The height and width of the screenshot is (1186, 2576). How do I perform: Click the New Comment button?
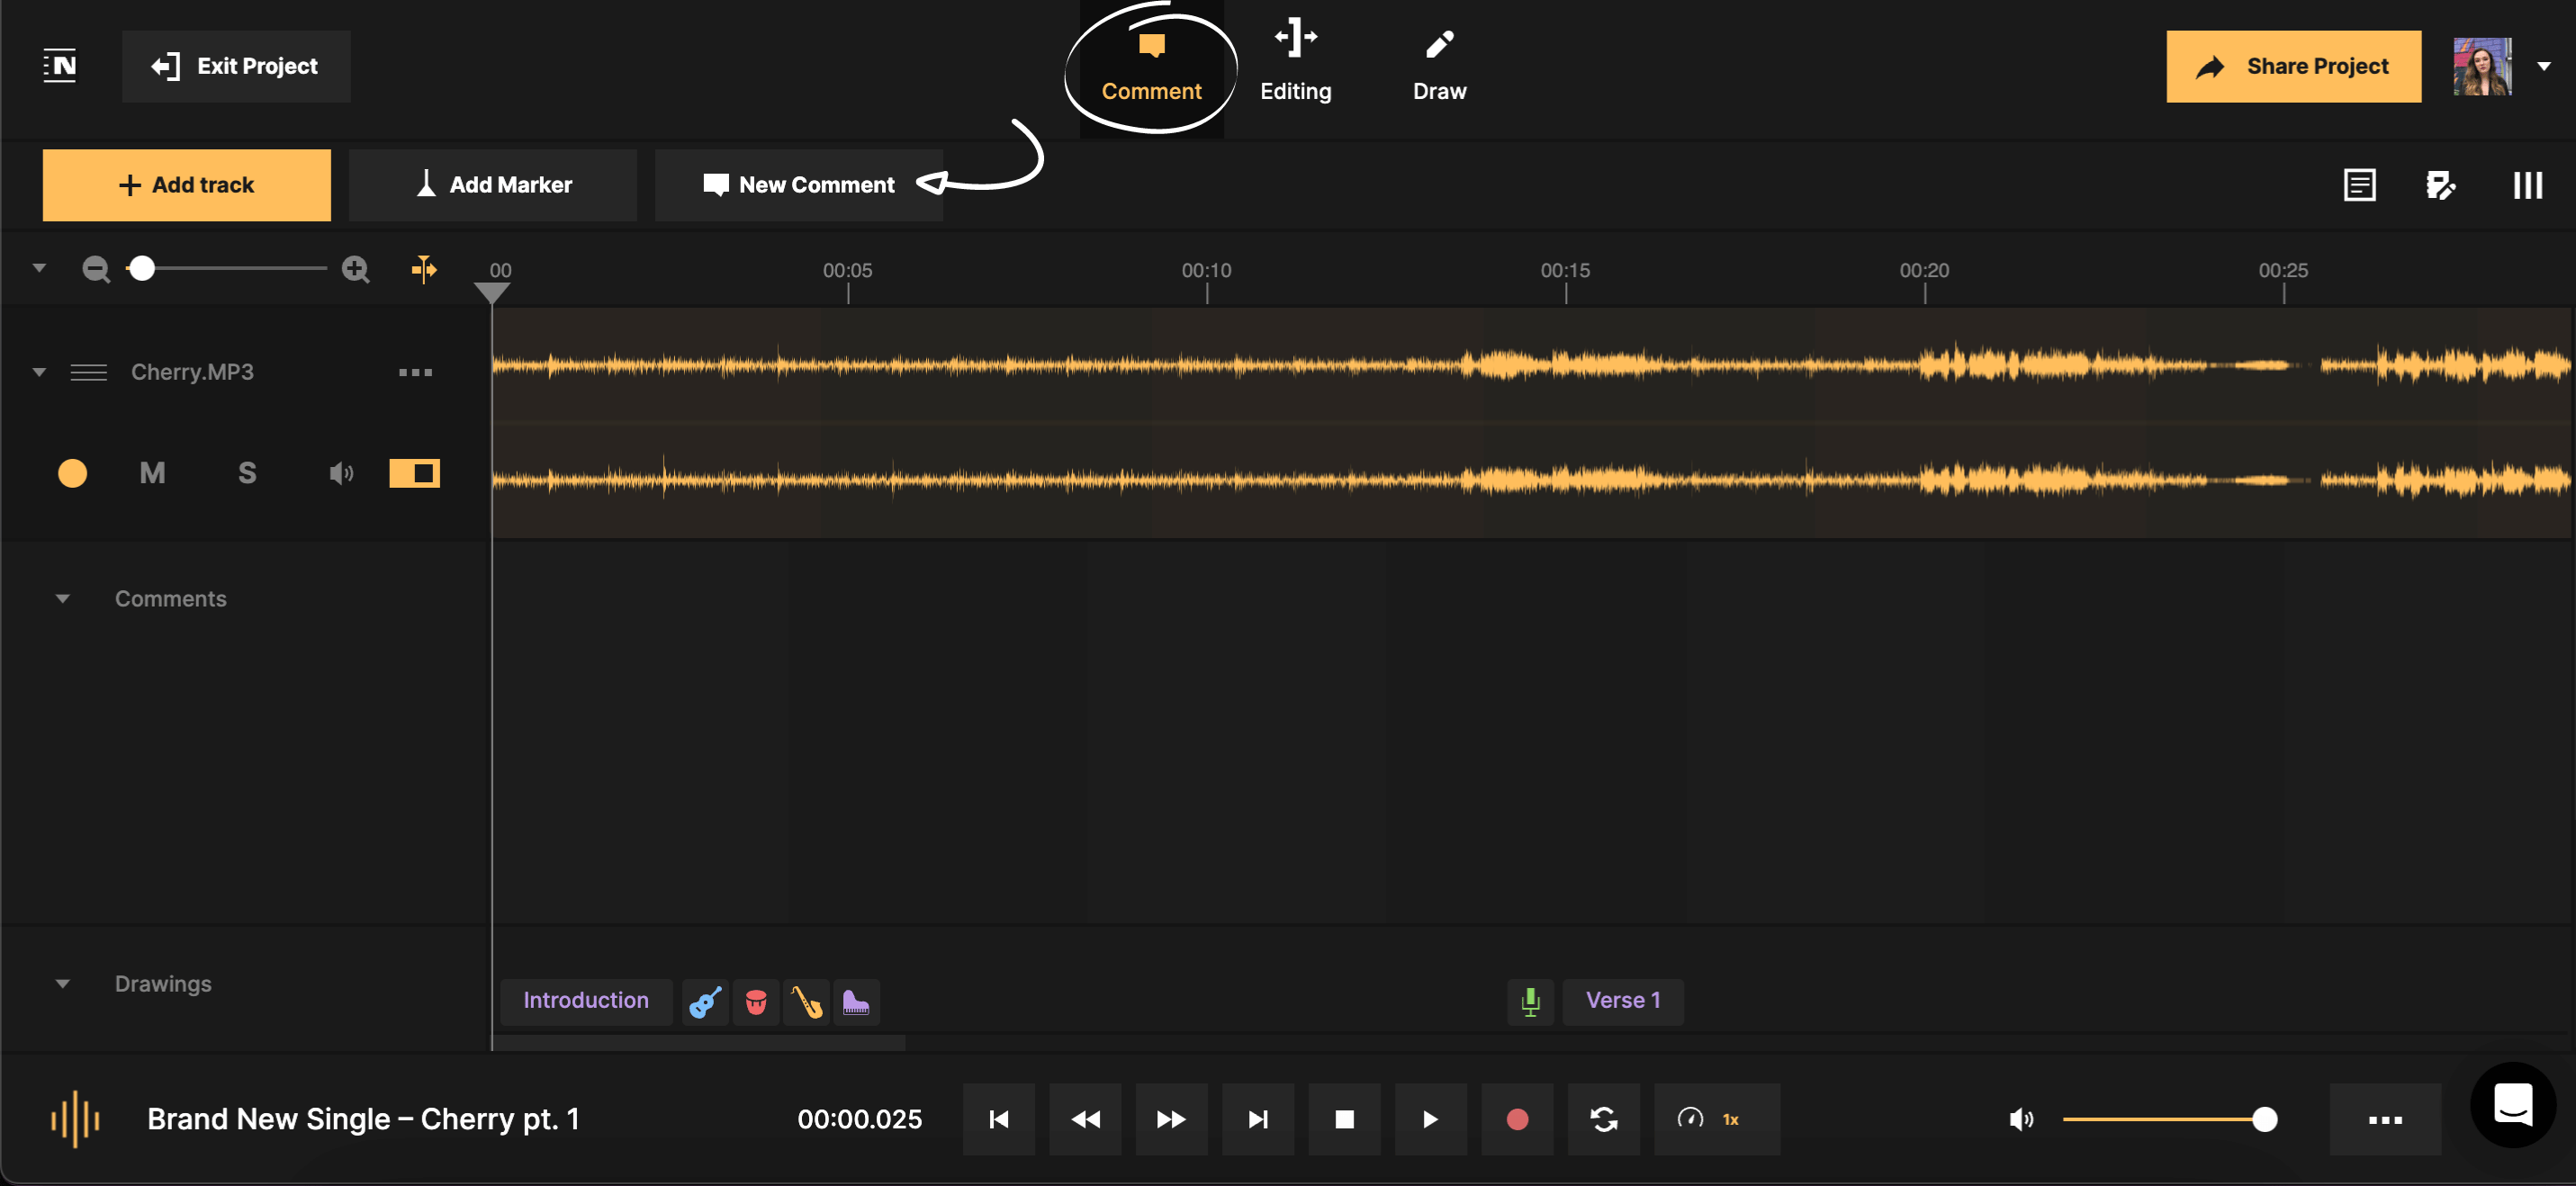(x=798, y=184)
